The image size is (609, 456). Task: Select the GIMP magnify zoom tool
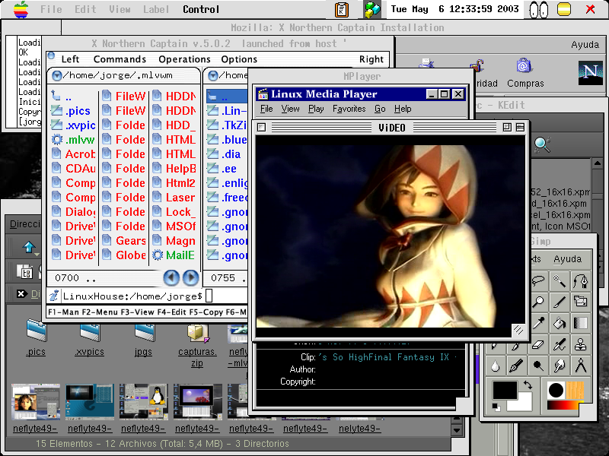click(538, 302)
